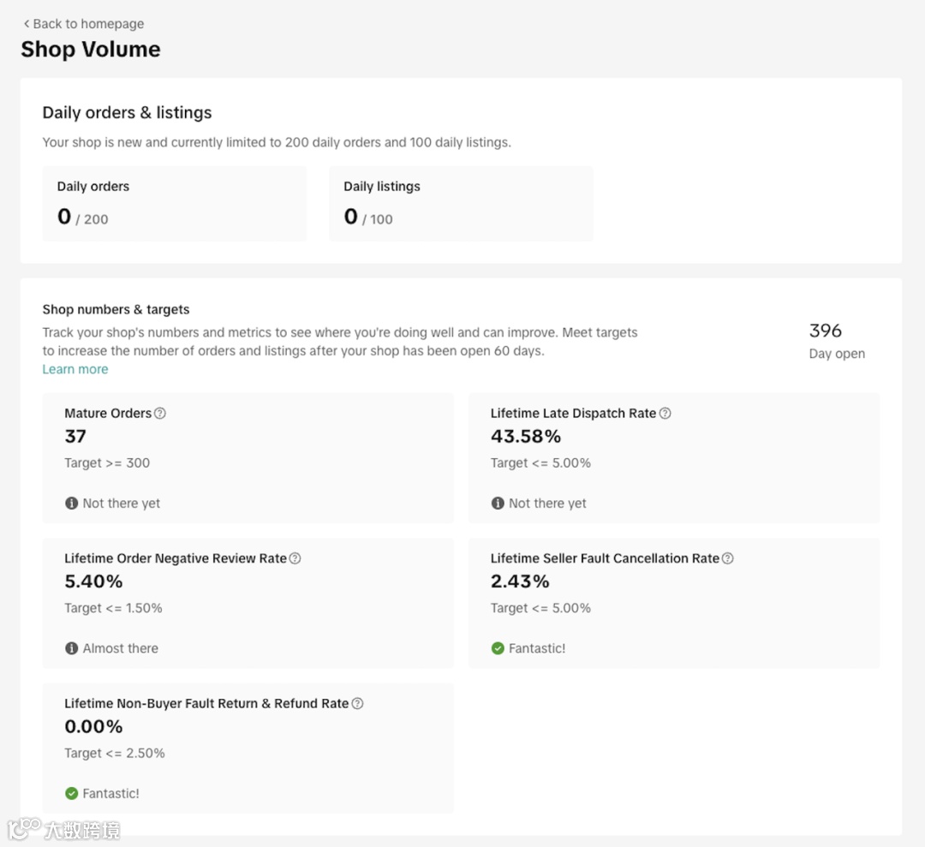Click Late Dispatch 'Not there yet' info icon

498,504
